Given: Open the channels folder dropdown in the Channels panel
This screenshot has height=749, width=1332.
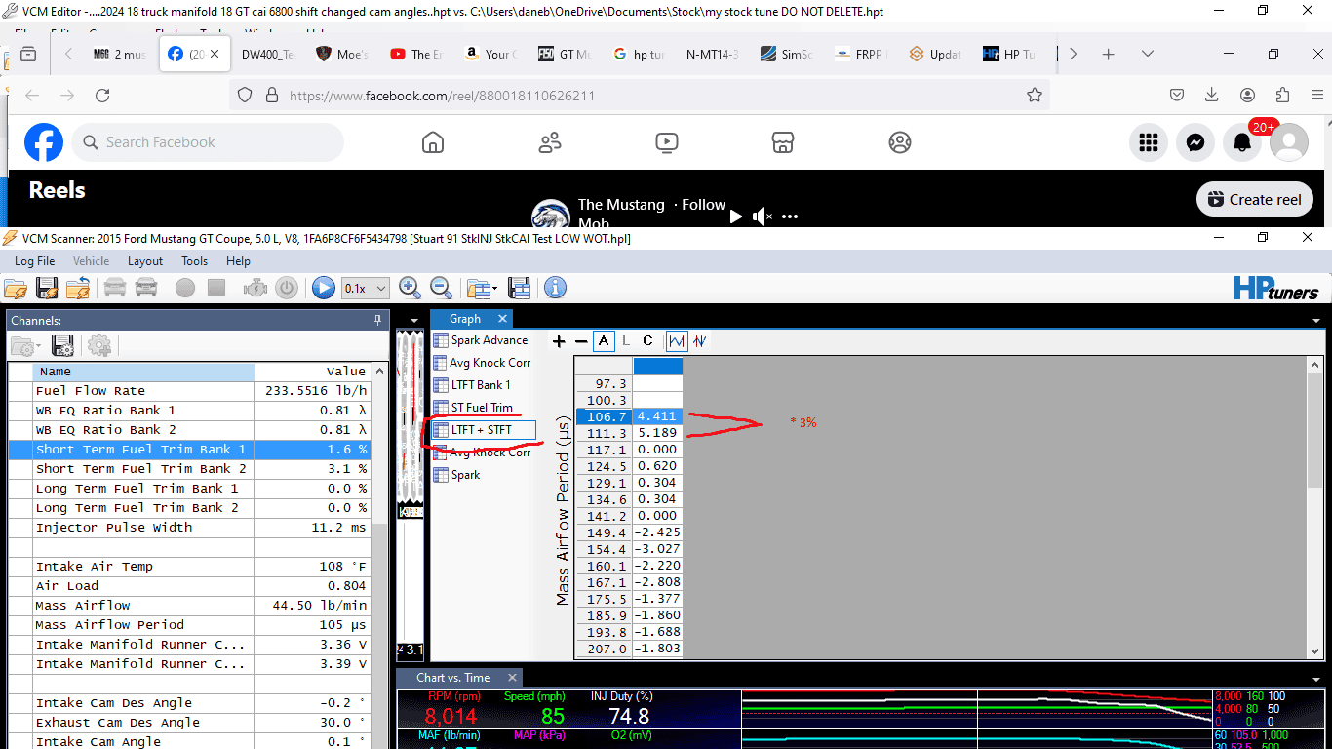Looking at the screenshot, I should tap(25, 345).
